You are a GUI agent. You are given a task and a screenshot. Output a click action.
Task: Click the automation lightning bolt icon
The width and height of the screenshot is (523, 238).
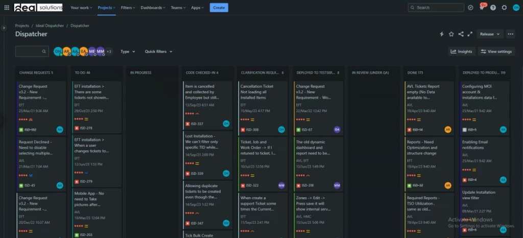(442, 34)
